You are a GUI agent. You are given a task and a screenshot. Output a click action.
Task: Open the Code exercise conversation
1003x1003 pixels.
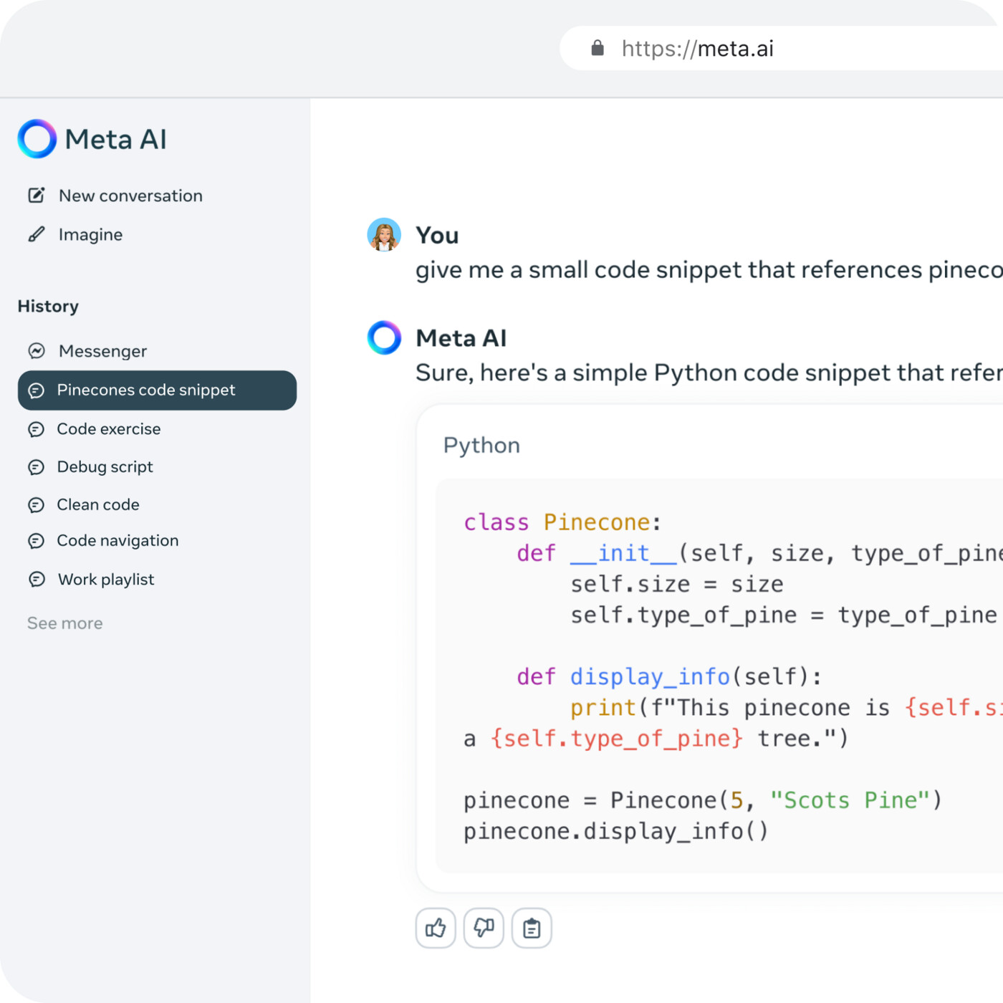pyautogui.click(x=109, y=429)
